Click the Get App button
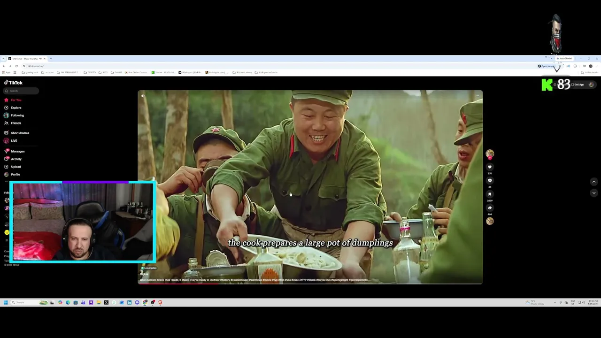This screenshot has height=338, width=601. click(578, 84)
